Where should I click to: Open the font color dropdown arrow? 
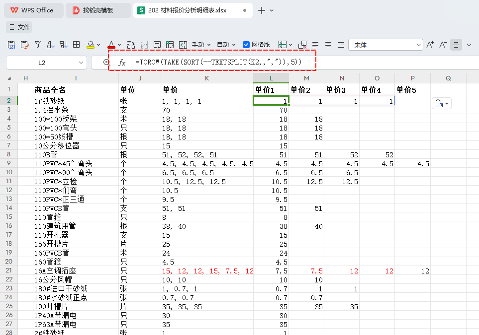point(119,45)
